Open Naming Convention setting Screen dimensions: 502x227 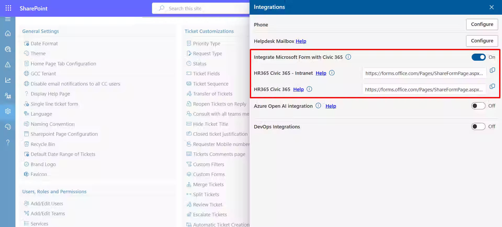click(x=53, y=124)
